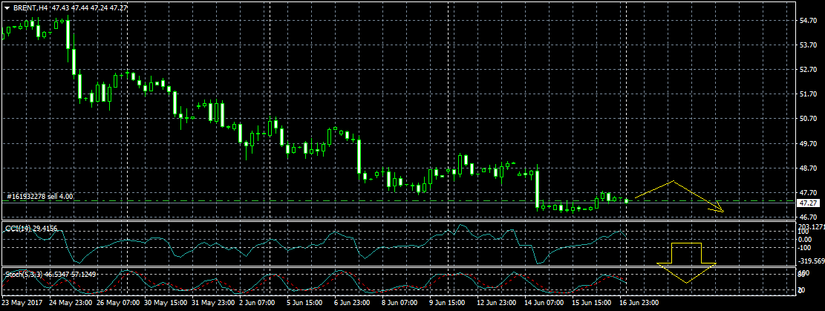Viewport: 825px width, 311px height.
Task: Click the 23 May 2017 date label
Action: (22, 303)
